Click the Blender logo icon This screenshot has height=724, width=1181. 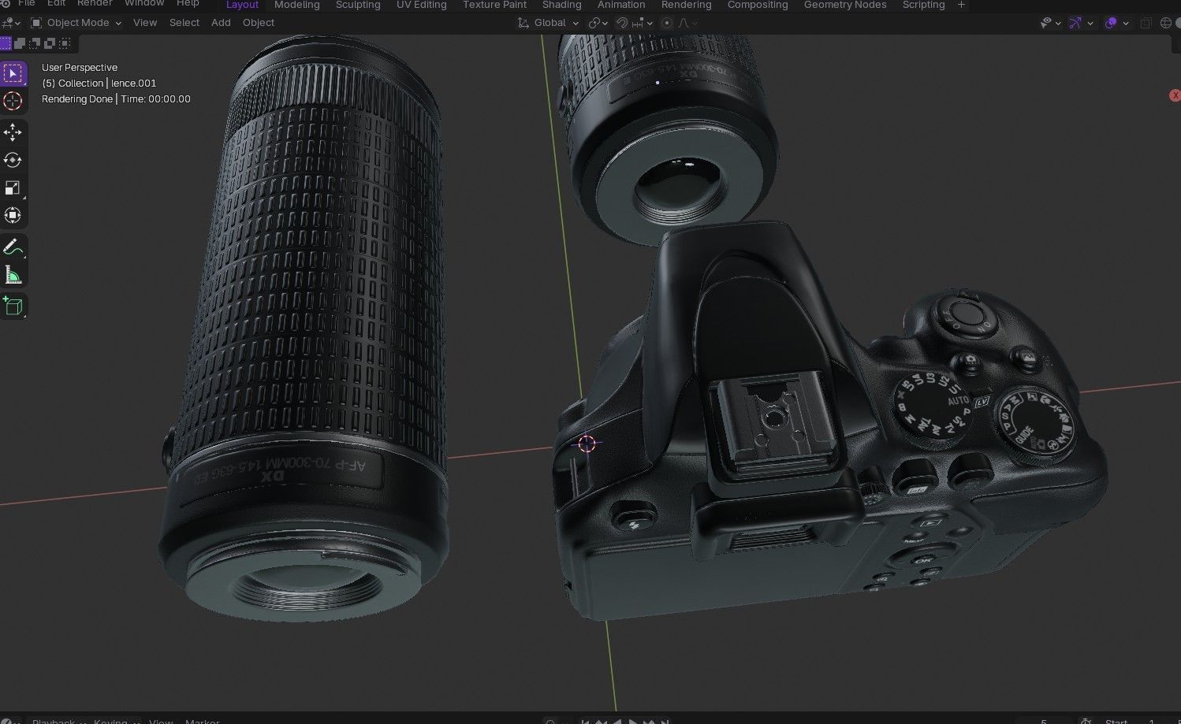pos(6,4)
